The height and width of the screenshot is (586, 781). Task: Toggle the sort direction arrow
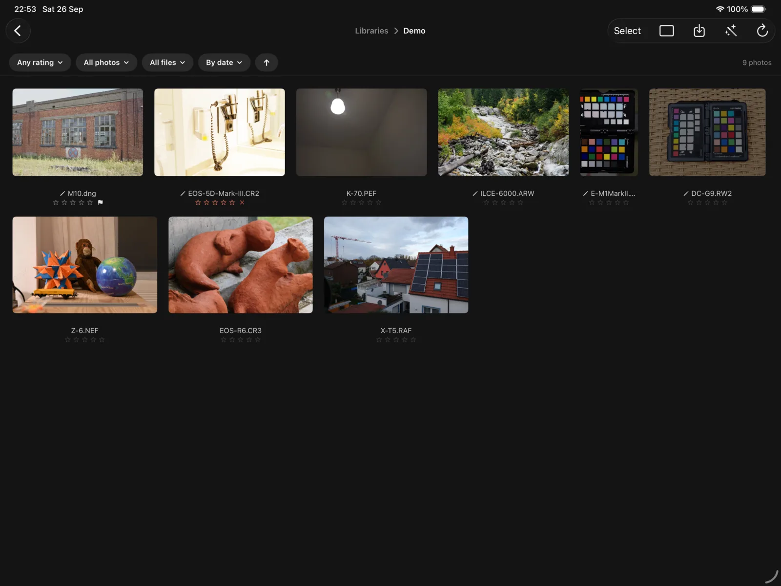267,63
